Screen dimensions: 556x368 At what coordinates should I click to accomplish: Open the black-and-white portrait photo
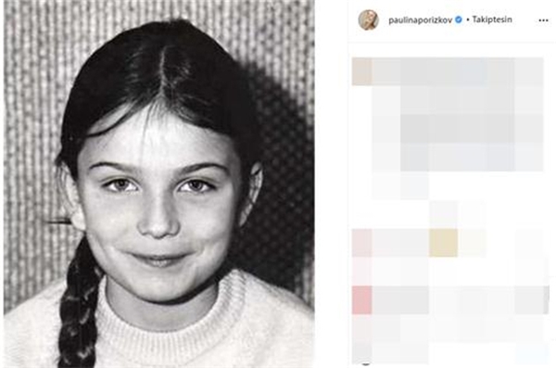158,184
